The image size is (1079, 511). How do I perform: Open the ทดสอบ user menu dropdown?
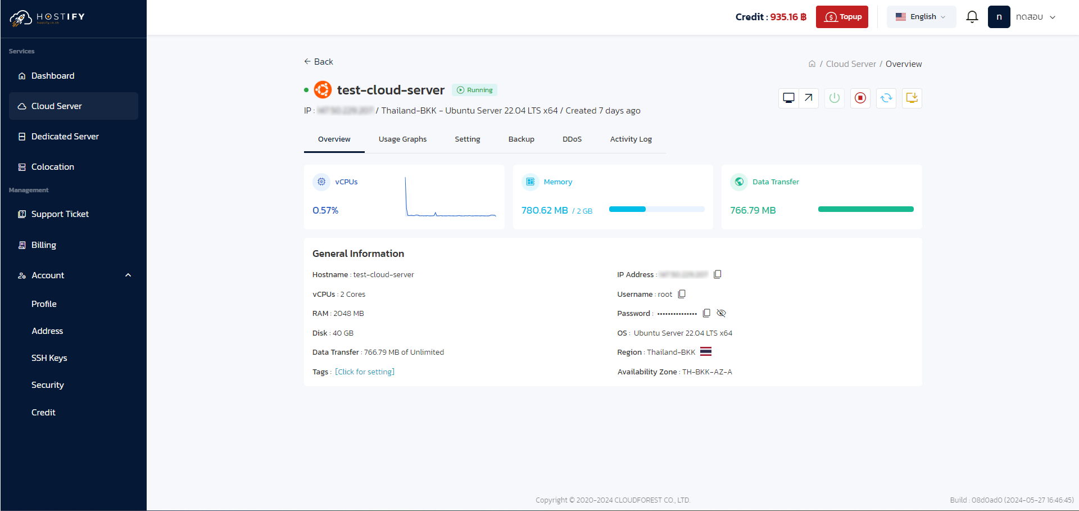(x=1036, y=17)
